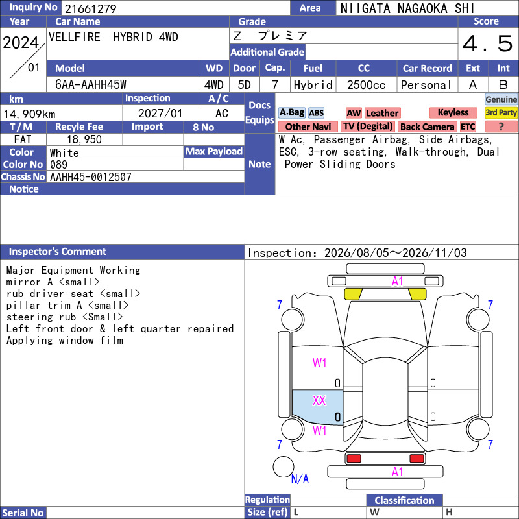Click chassis number AAHH45-0012507
This screenshot has height=519, width=519.
click(x=90, y=177)
